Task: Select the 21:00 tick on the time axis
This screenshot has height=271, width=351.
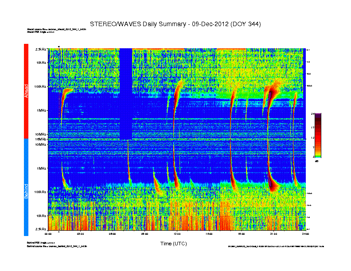Action: coord(273,233)
